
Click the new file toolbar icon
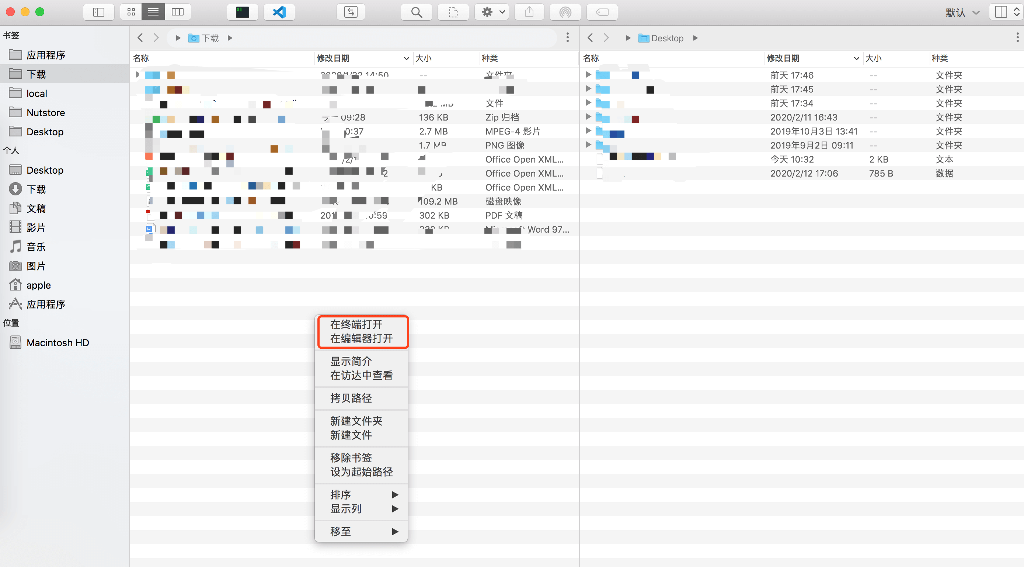click(x=453, y=12)
